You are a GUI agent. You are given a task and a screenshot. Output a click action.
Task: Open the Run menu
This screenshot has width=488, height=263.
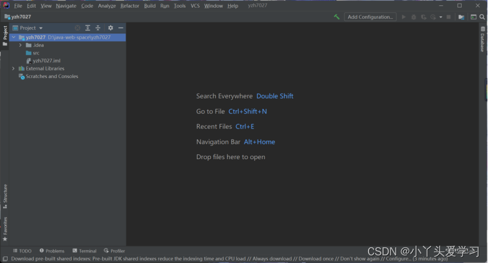tap(165, 6)
